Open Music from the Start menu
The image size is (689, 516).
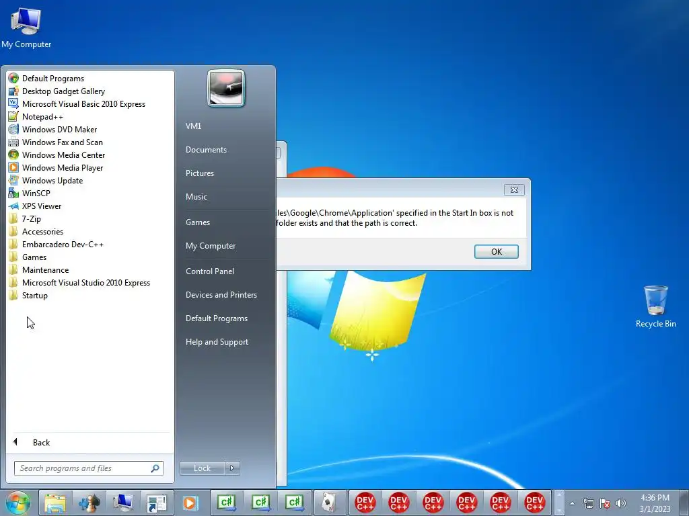click(x=196, y=197)
